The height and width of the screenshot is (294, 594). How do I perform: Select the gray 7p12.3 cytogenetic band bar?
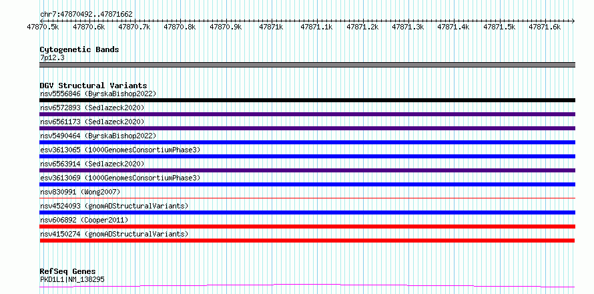(307, 65)
